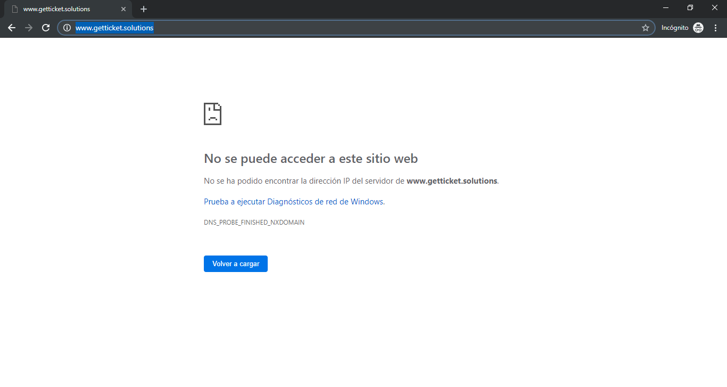
Task: Close the www.getticket.solutions tab
Action: pyautogui.click(x=123, y=9)
